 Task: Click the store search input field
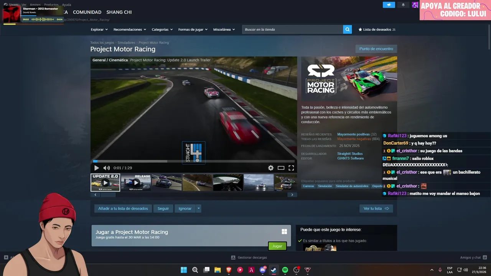click(x=293, y=30)
